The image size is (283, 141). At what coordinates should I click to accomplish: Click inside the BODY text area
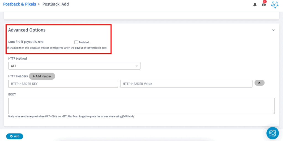tap(141, 106)
